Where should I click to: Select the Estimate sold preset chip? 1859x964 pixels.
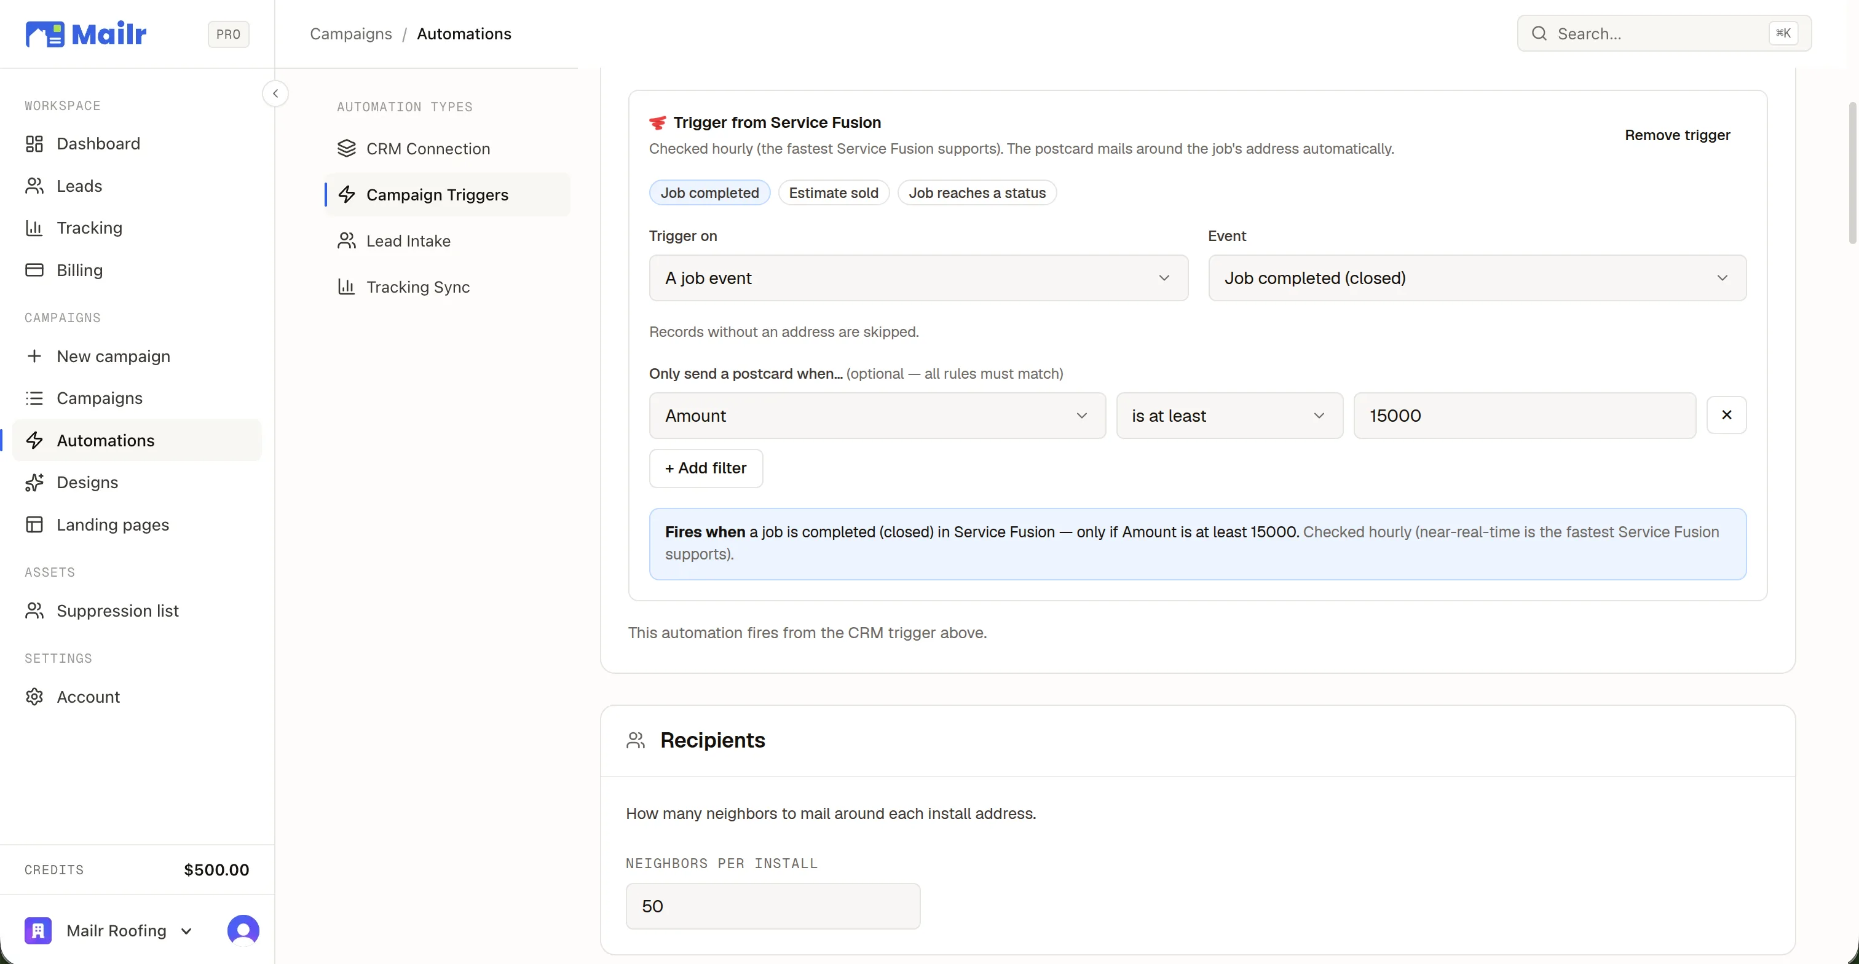834,192
